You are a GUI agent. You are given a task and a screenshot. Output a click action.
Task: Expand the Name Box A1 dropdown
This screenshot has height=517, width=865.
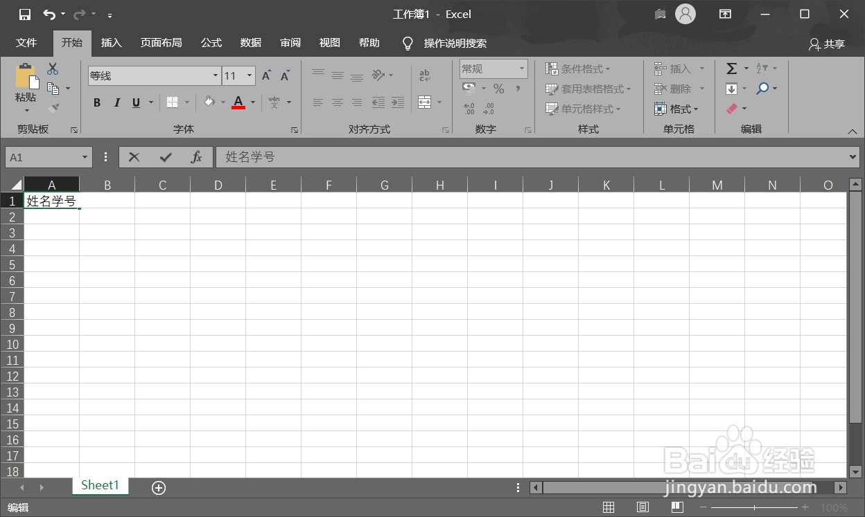(85, 157)
